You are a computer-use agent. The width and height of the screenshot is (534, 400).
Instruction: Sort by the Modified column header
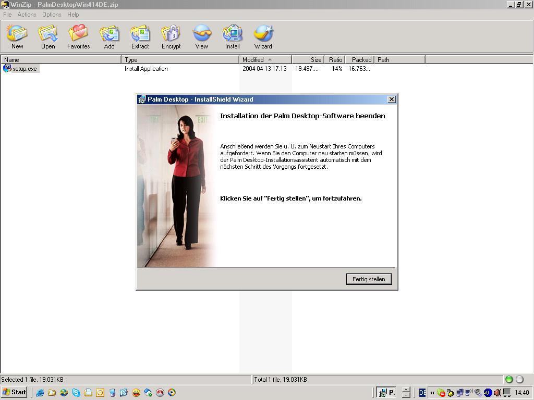point(265,59)
